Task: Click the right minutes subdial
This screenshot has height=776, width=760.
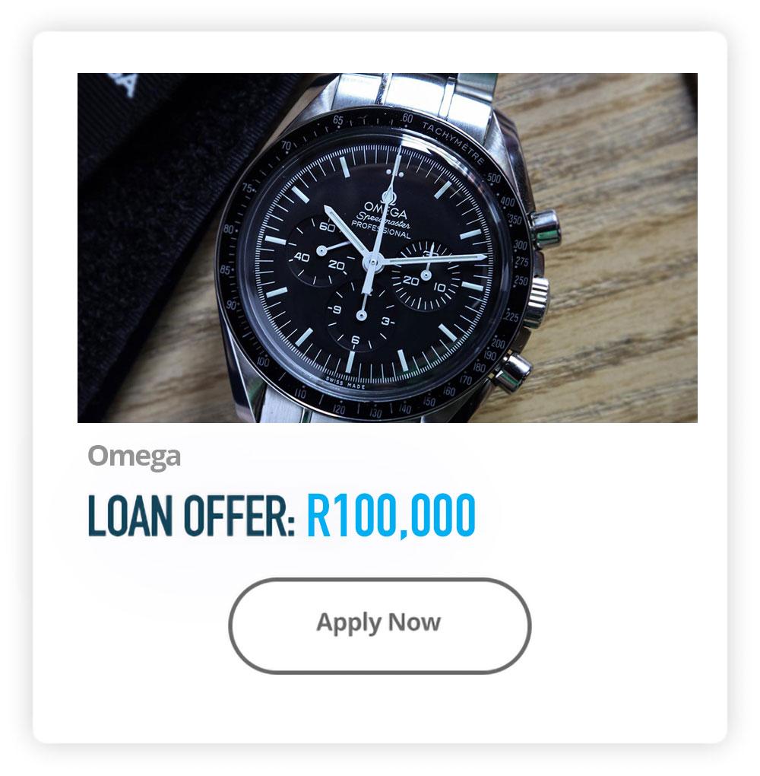Action: click(x=426, y=275)
